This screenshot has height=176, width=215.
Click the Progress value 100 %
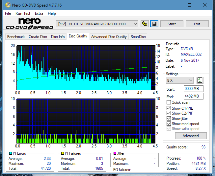(x=201, y=158)
